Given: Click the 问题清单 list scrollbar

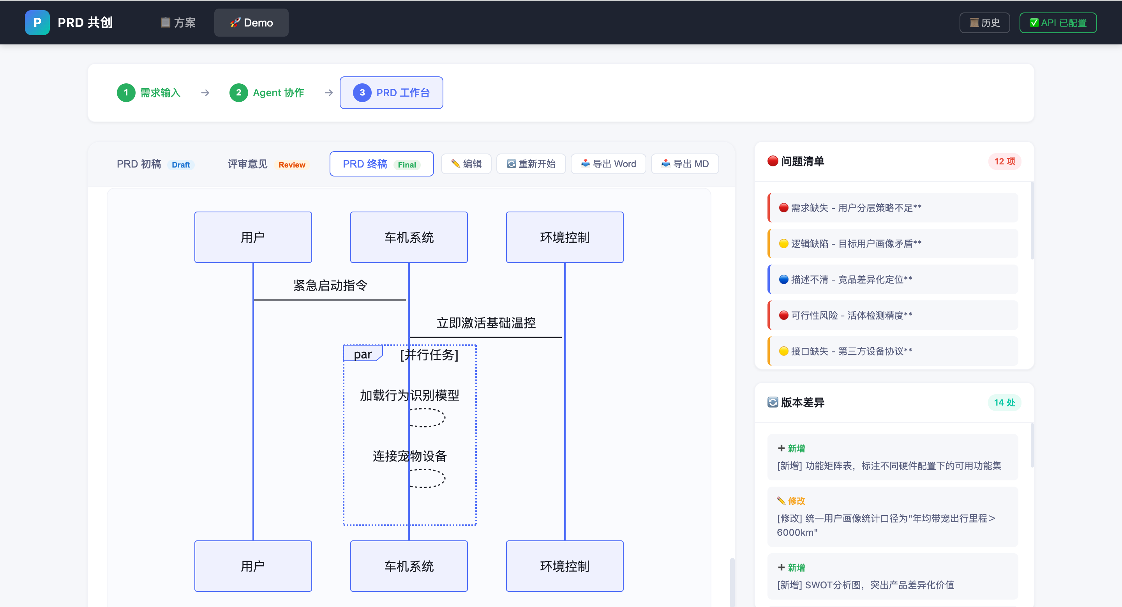Looking at the screenshot, I should point(1032,221).
